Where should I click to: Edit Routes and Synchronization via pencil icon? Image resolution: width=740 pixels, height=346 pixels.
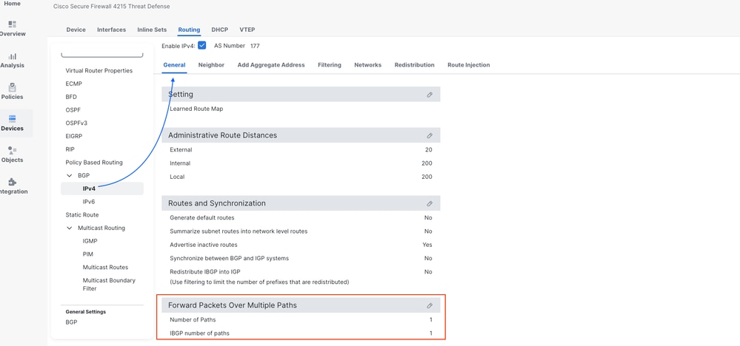coord(430,204)
